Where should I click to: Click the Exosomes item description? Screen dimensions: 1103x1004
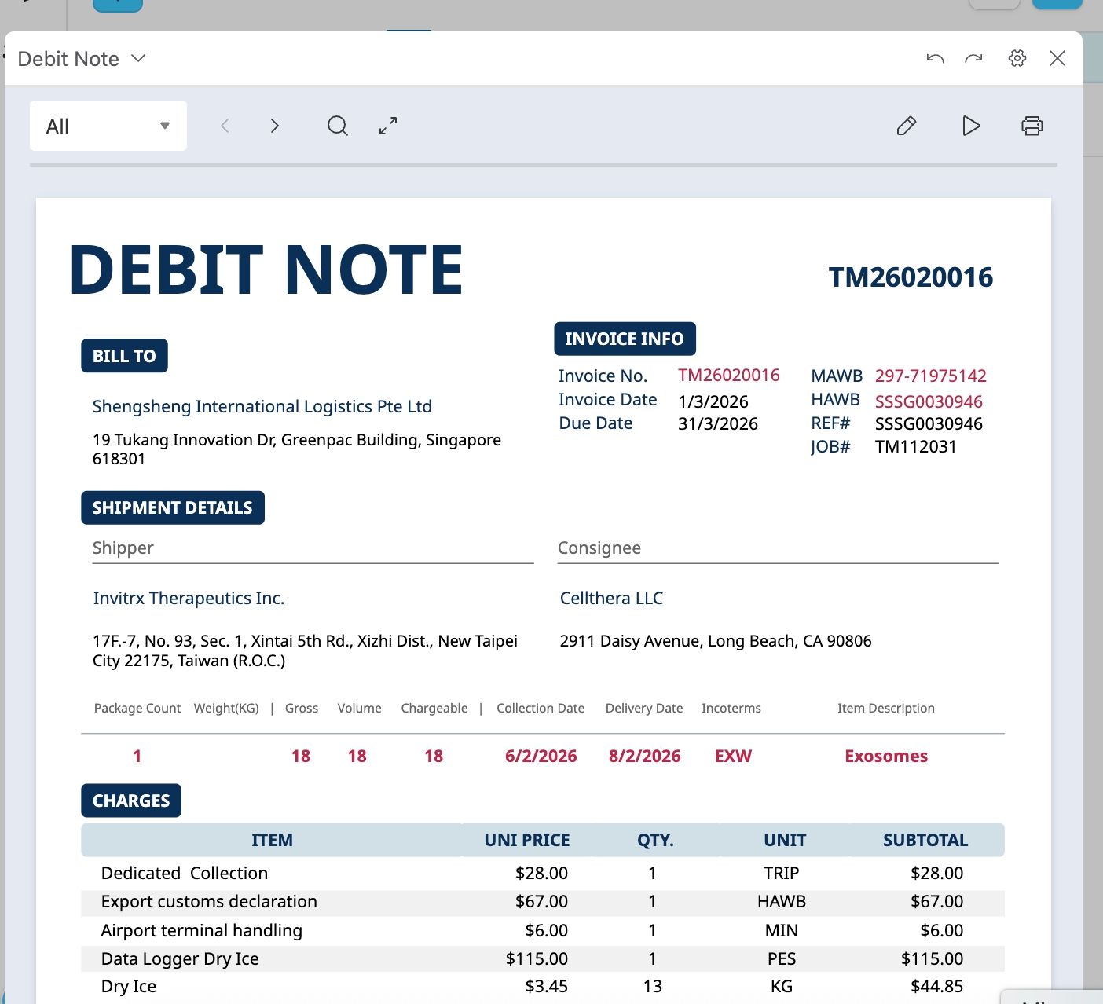(885, 756)
